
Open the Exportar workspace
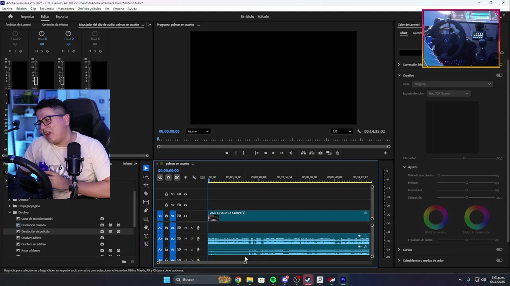point(62,16)
